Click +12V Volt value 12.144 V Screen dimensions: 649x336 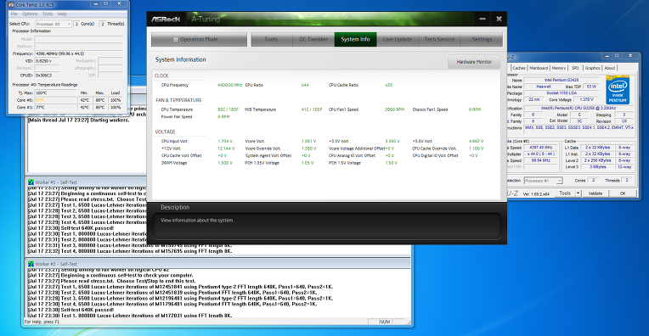226,148
